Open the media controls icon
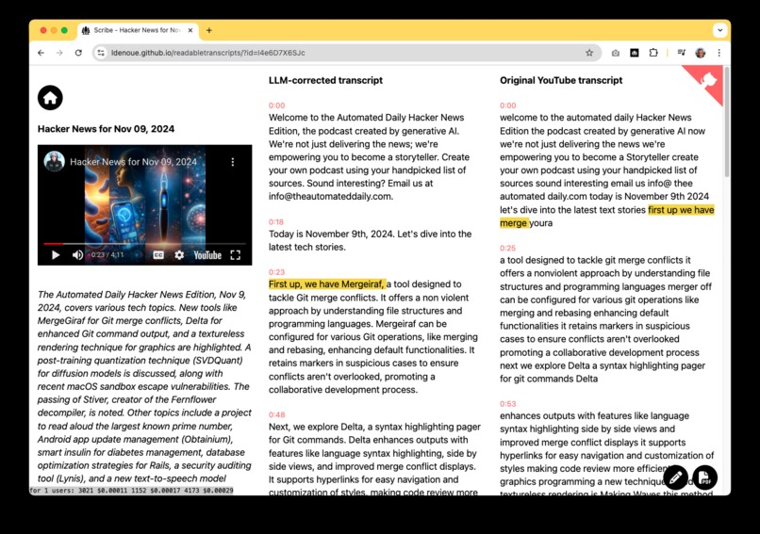Image resolution: width=760 pixels, height=534 pixels. (682, 53)
